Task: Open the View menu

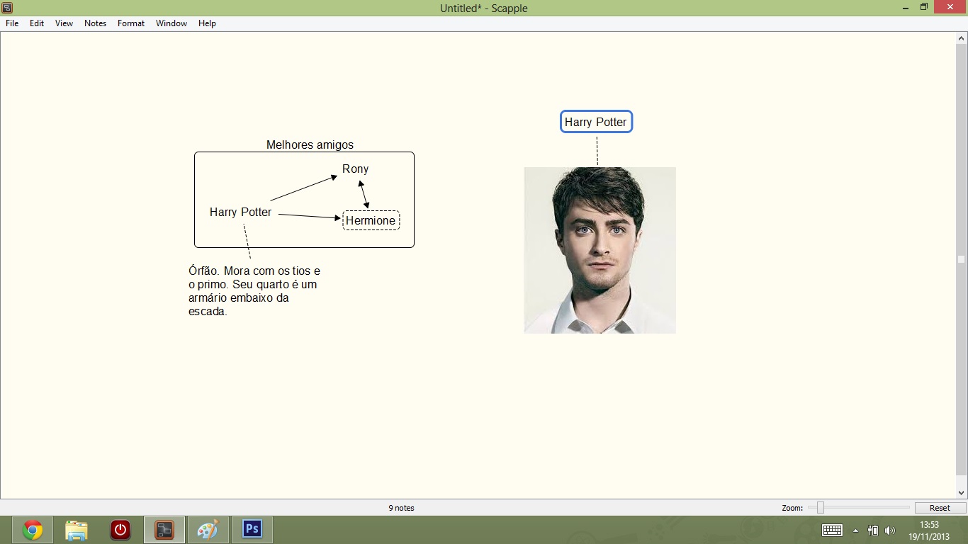Action: pyautogui.click(x=64, y=23)
